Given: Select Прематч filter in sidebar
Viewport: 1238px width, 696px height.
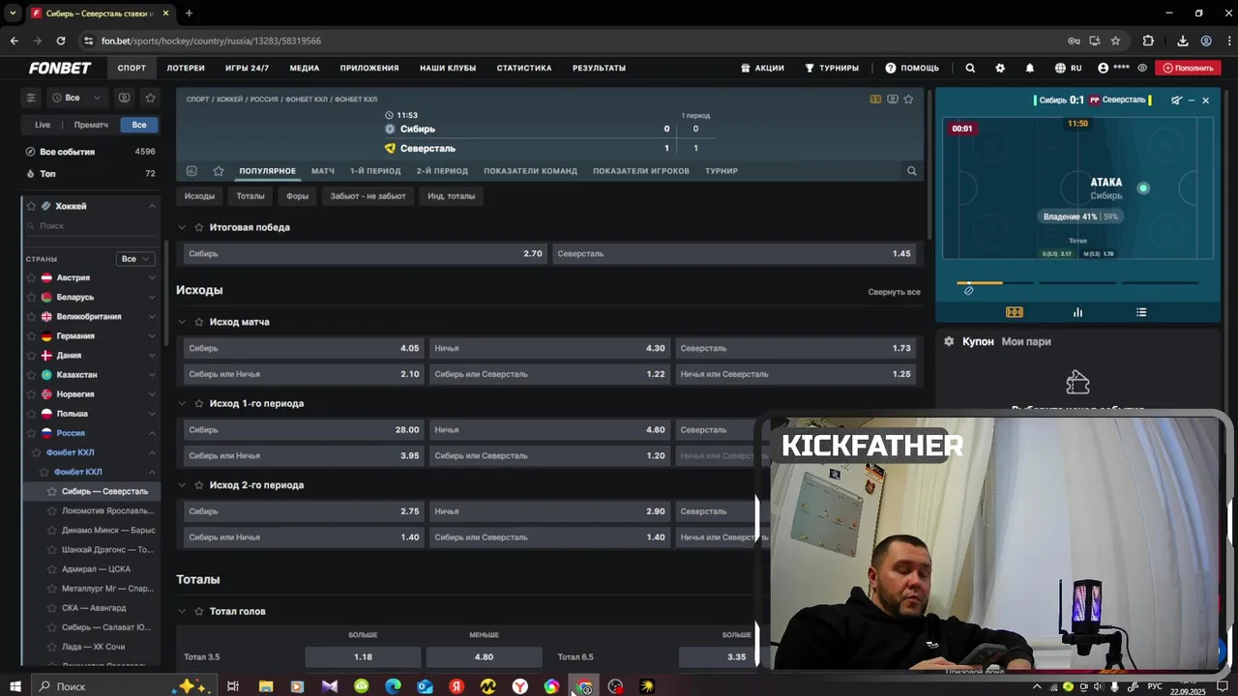Looking at the screenshot, I should (x=91, y=125).
